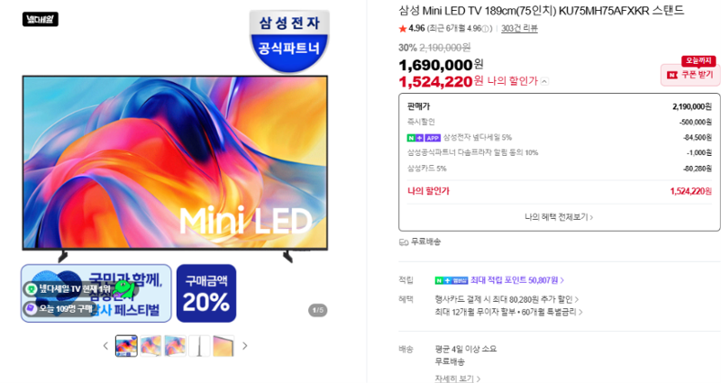This screenshot has width=721, height=383.
Task: Open 최대 적립 포인트 50,807원 link
Action: click(516, 280)
